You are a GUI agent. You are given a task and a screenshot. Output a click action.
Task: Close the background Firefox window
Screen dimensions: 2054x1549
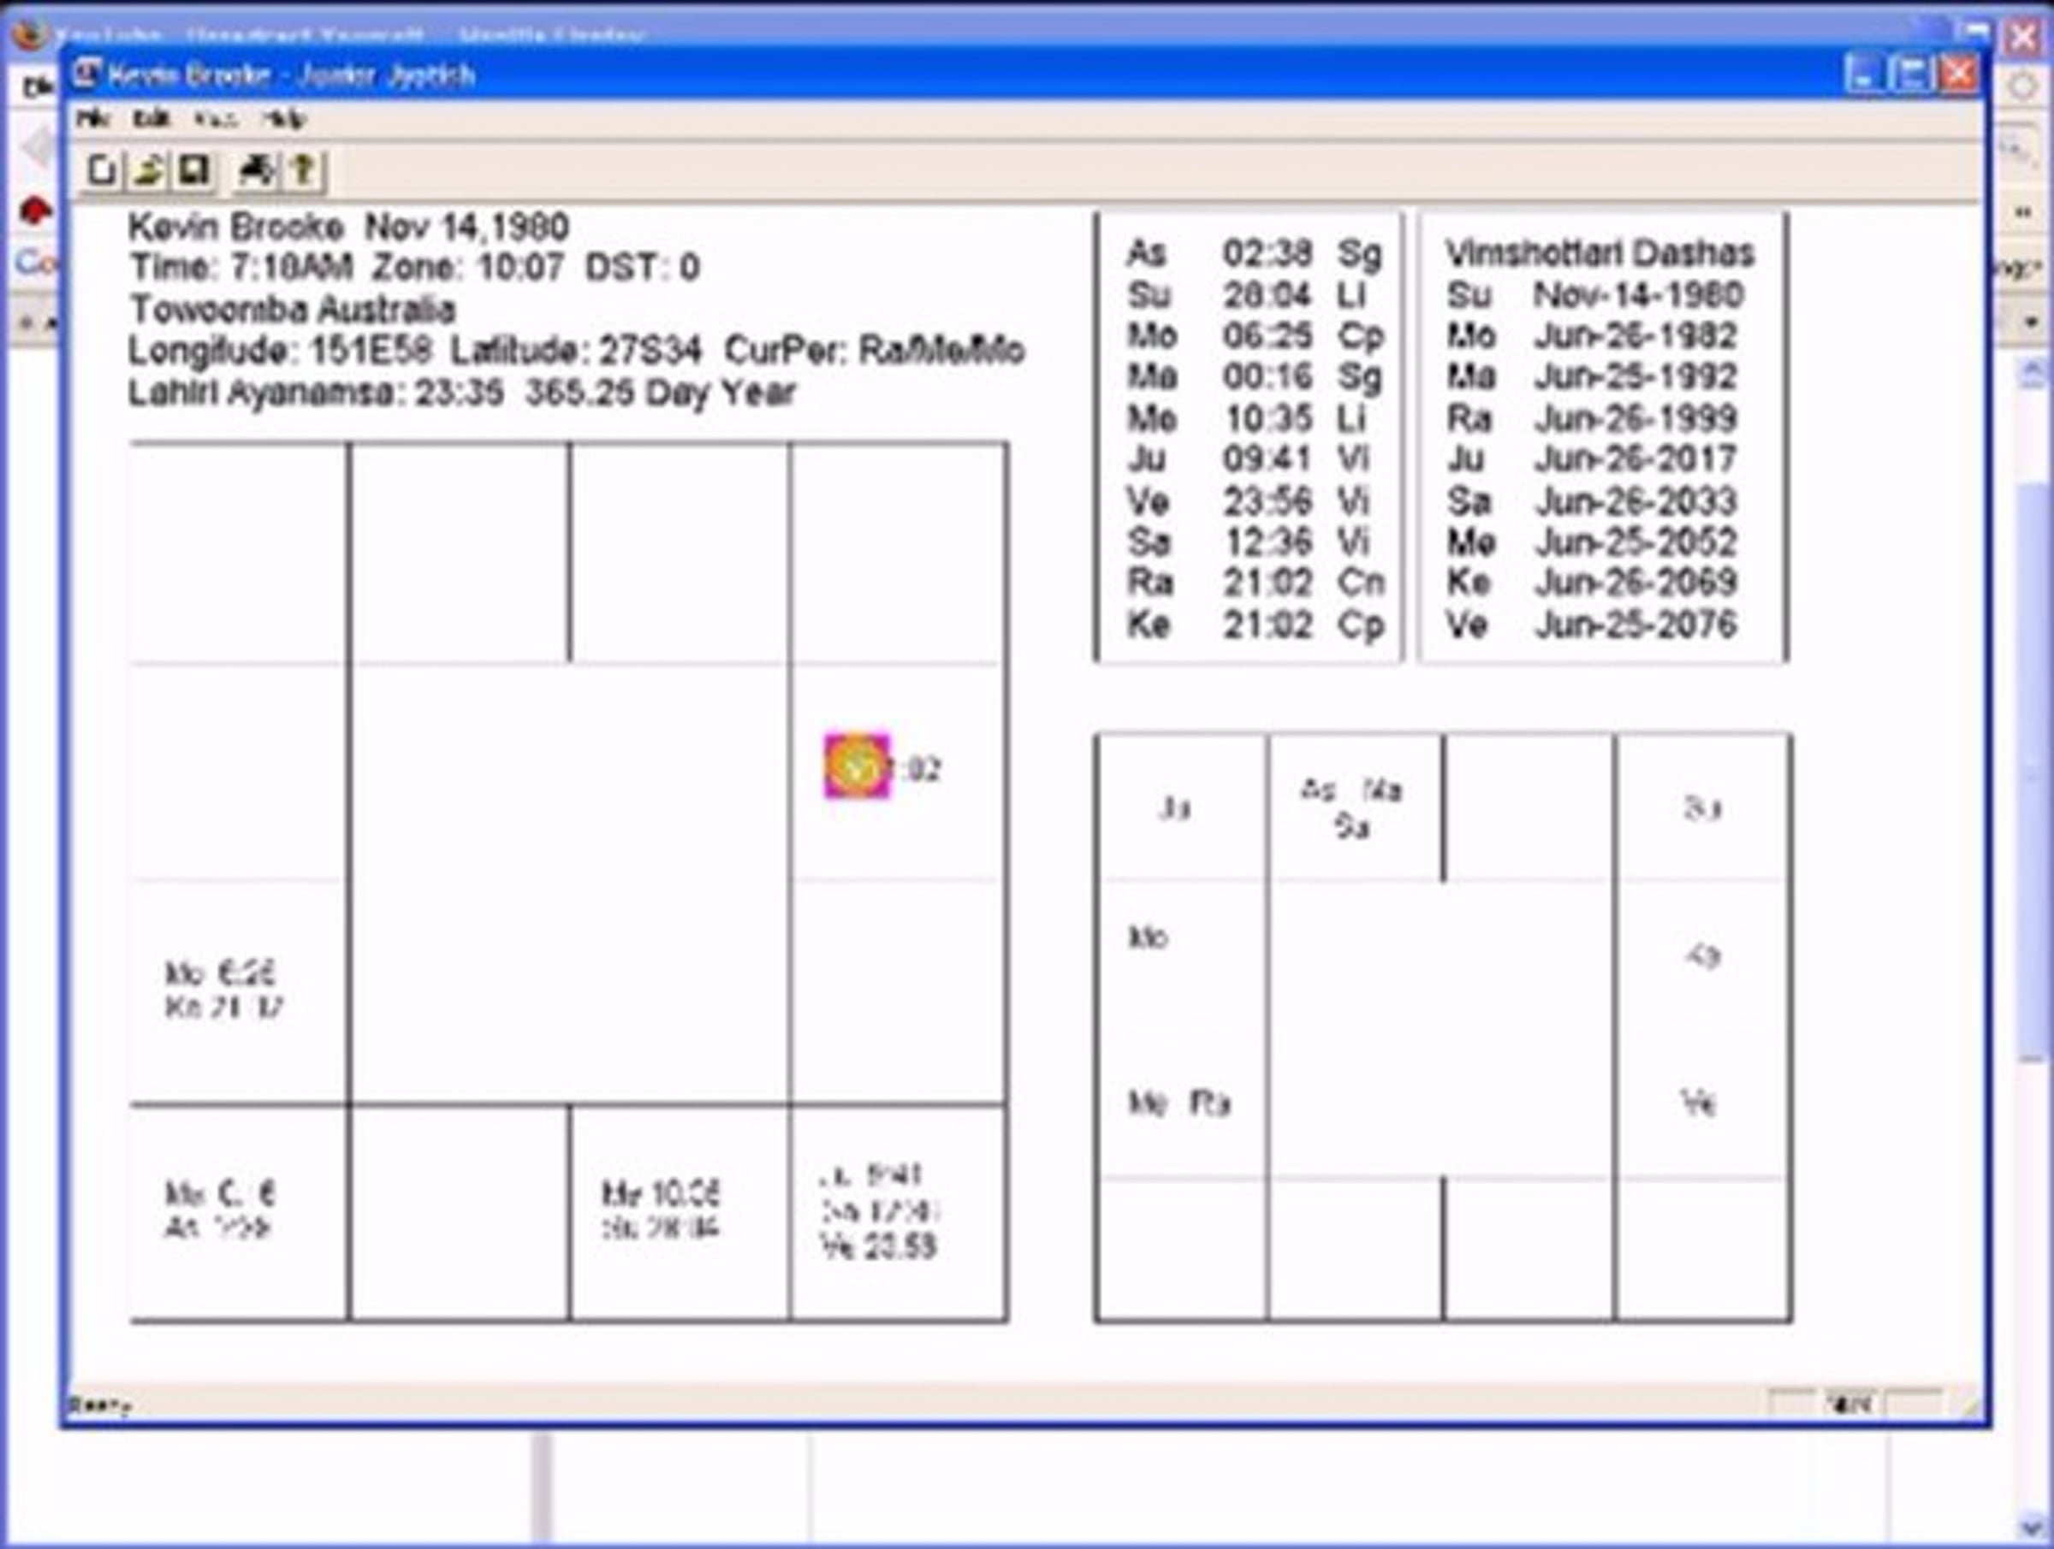tap(2024, 37)
